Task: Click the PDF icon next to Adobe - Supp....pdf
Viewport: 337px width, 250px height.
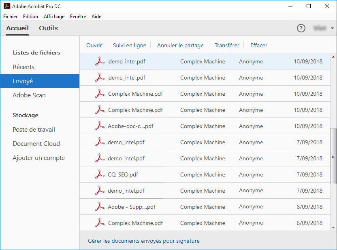Action: 100,206
